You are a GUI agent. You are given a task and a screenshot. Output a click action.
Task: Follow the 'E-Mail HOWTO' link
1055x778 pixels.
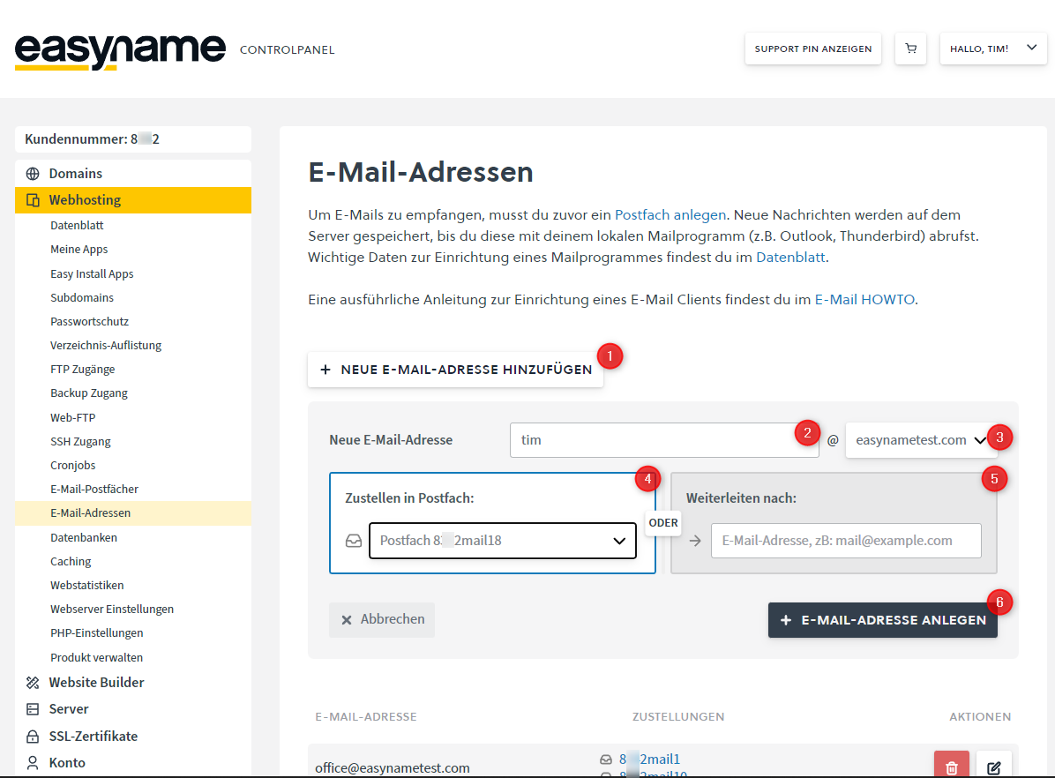pos(864,300)
